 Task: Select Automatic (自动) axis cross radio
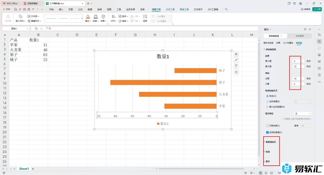click(x=268, y=96)
